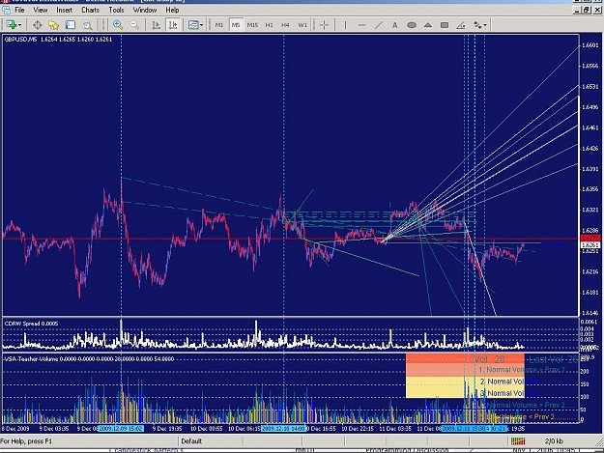Click the white current price label 1.6261
This screenshot has width=604, height=453.
(590, 244)
